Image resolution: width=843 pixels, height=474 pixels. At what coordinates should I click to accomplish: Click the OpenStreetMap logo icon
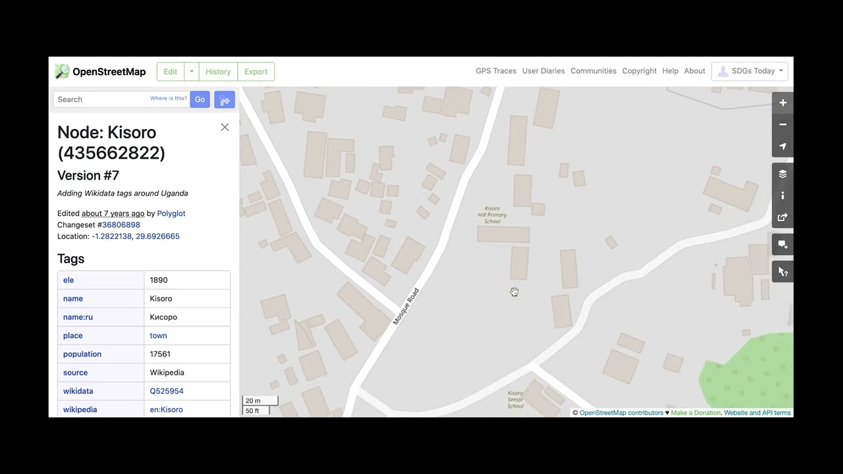62,71
